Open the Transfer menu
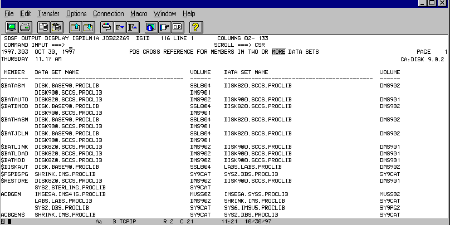450x225 pixels. tap(48, 13)
